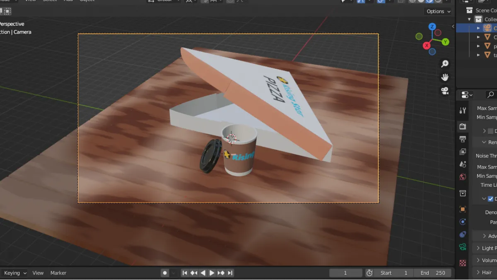Open the auto-keying options dropdown arrow
The height and width of the screenshot is (280, 497).
174,273
